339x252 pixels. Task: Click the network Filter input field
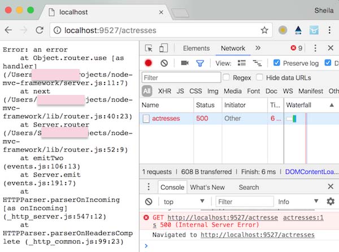point(181,77)
